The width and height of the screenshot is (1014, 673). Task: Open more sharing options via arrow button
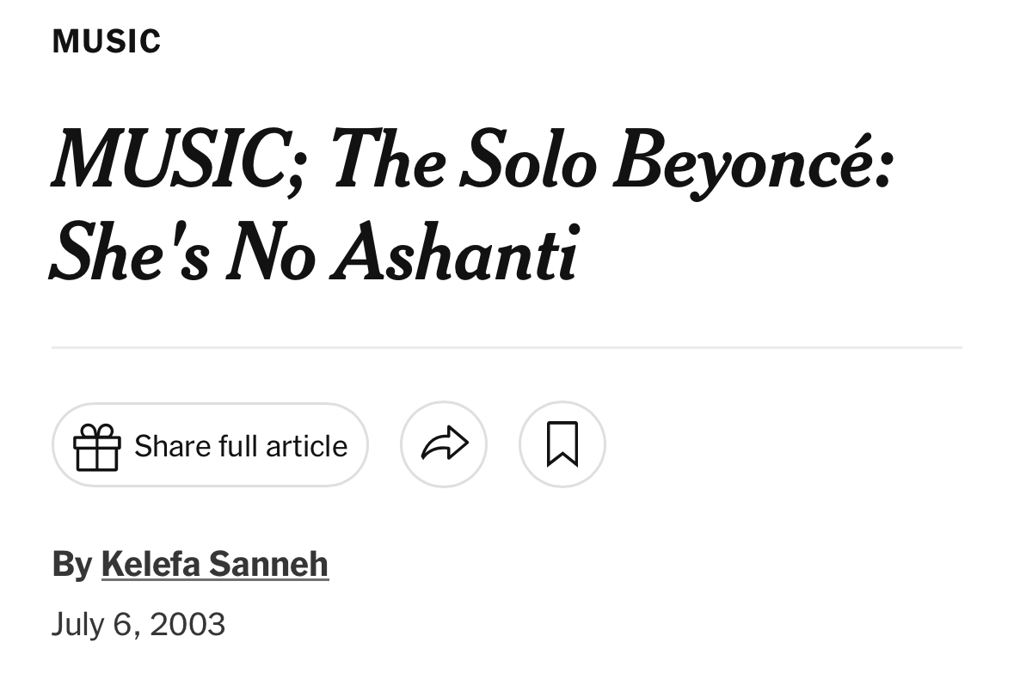(444, 444)
